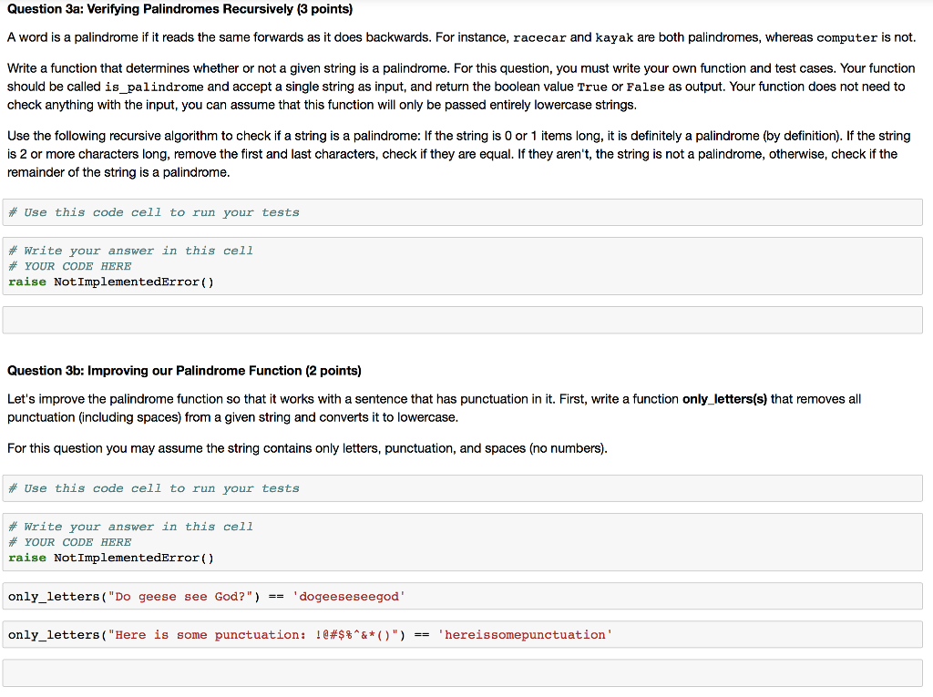Click the word 'racecar' in the description
Viewport: 933px width, 697px height.
(x=539, y=37)
